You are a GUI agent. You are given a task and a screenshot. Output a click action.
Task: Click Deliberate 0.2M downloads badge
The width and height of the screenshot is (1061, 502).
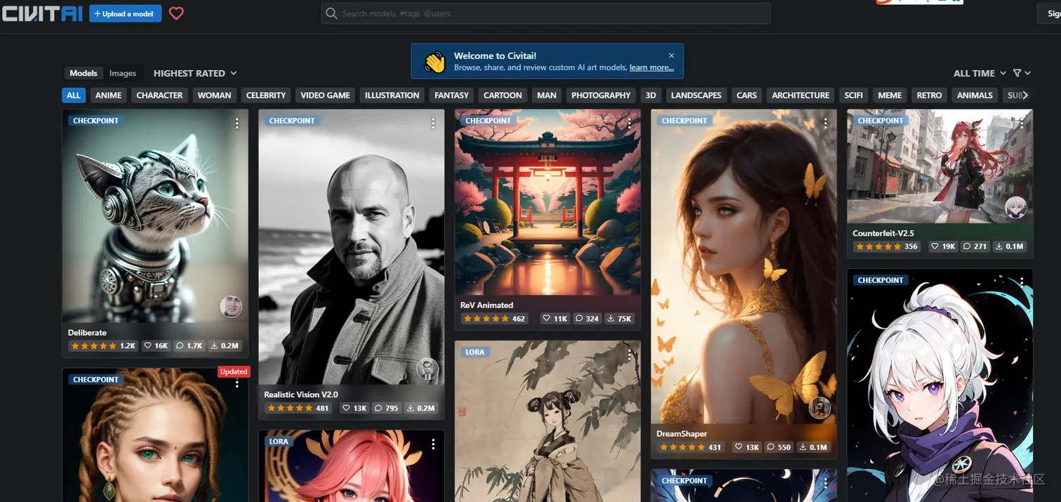(225, 345)
